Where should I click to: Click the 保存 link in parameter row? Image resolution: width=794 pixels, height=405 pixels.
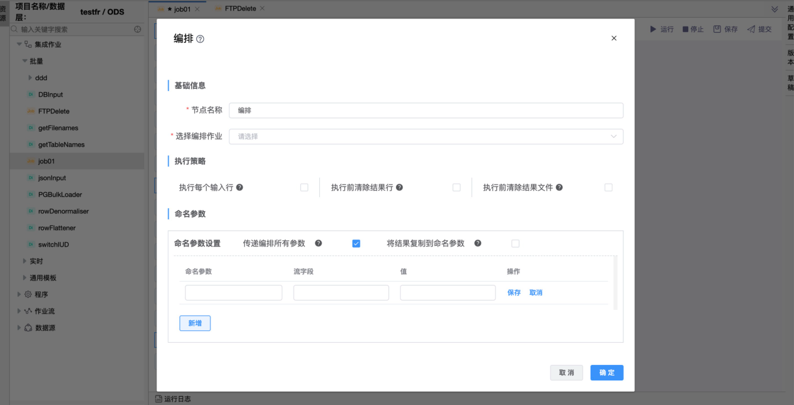514,293
